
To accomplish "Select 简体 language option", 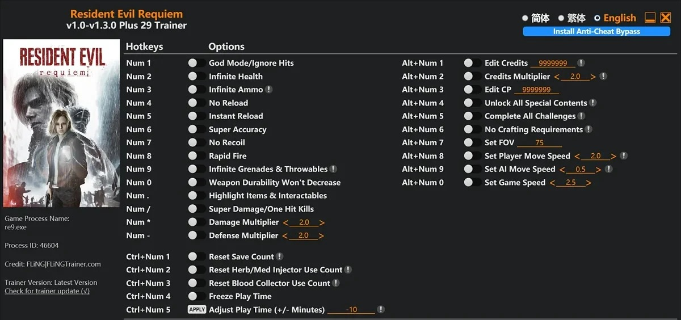I will pyautogui.click(x=536, y=18).
